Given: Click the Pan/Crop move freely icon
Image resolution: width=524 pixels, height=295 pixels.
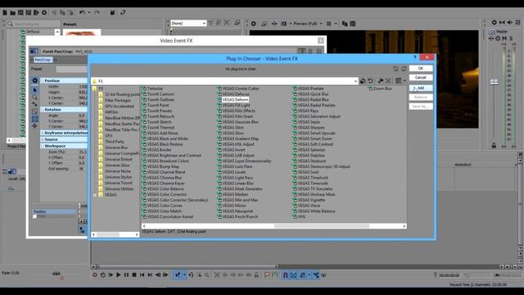Looking at the screenshot, I should [x=34, y=126].
